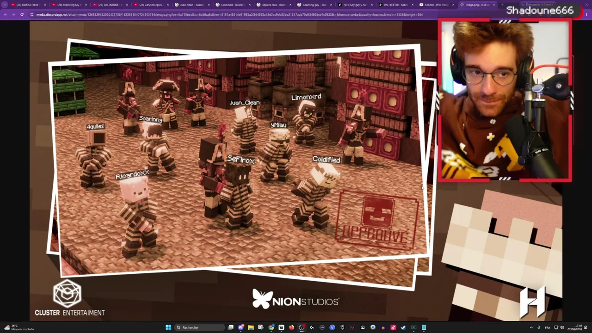Open the browser tab search dropdown

coord(5,5)
